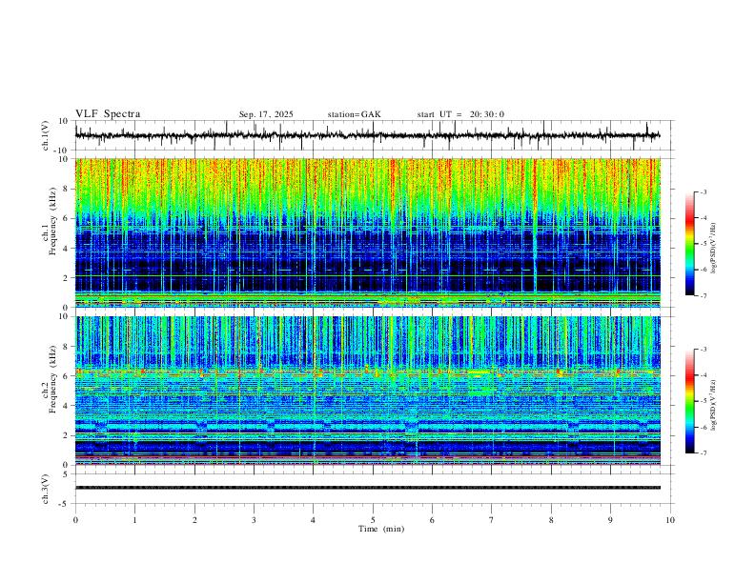Click the "2" kHz tick on ch.2 spectrogram axis
Viewport: 755px width, 583px height.
(x=67, y=435)
